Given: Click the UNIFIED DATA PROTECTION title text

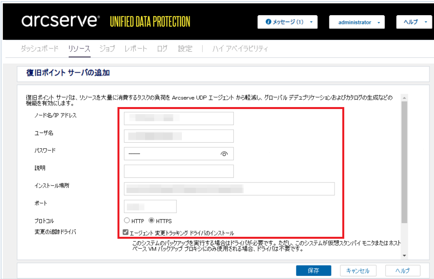Looking at the screenshot, I should click(x=150, y=21).
